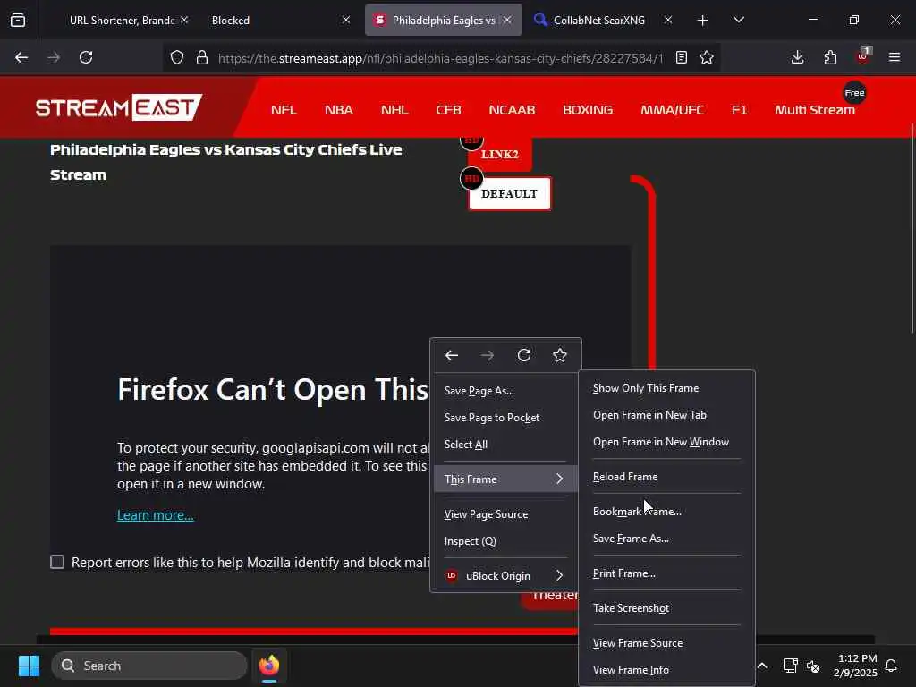916x687 pixels.
Task: Close the URL Shortener tab
Action: (x=184, y=20)
